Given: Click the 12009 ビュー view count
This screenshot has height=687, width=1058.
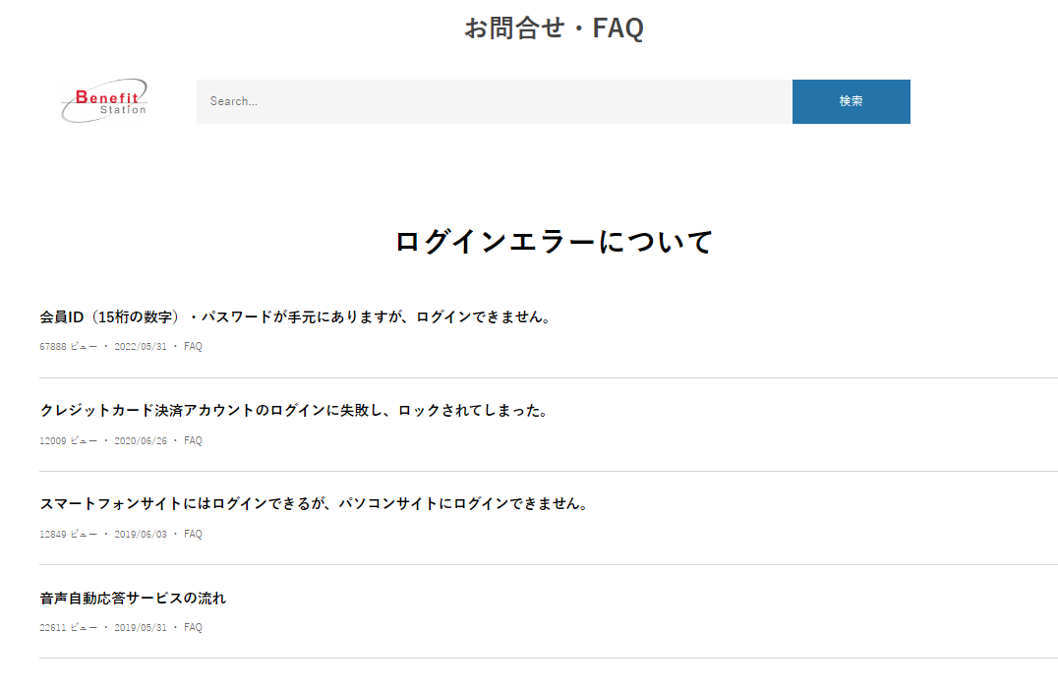Looking at the screenshot, I should coord(68,441).
